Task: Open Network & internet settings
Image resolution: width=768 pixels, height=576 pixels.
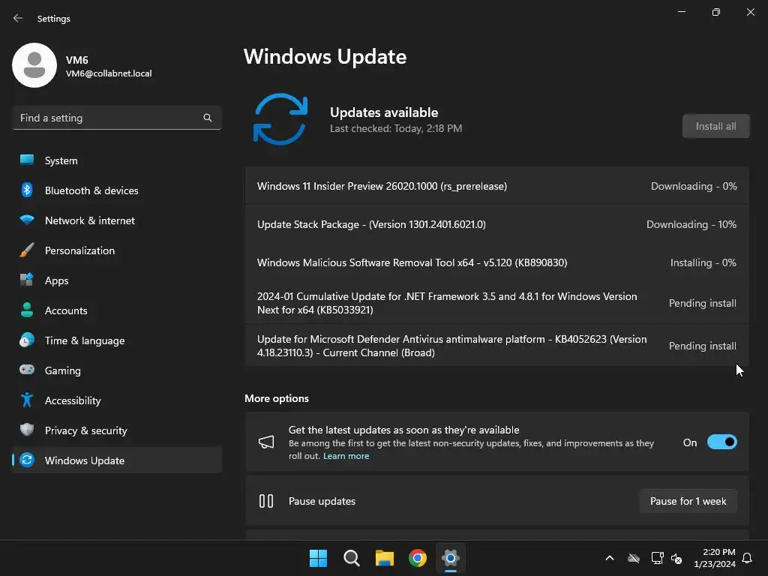Action: pos(117,220)
